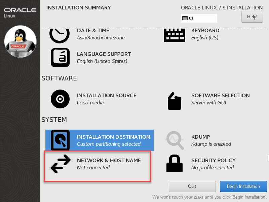Click 'No profile selected' security policy text
Image resolution: width=269 pixels, height=202 pixels.
(213, 167)
